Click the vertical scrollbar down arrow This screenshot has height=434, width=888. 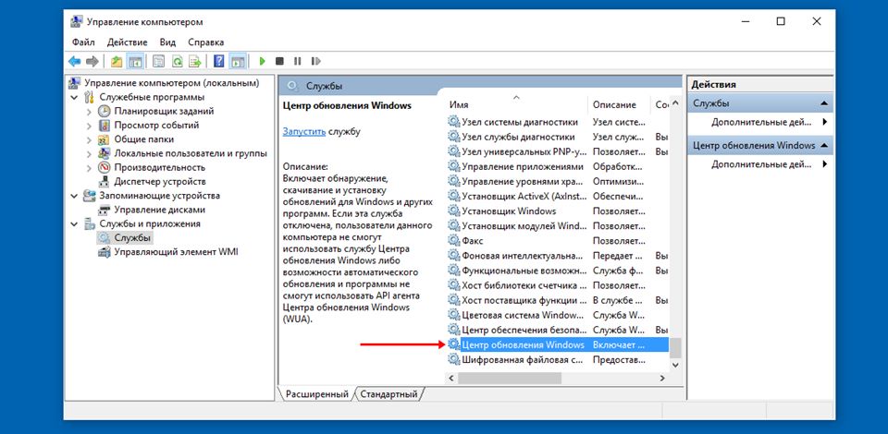[675, 365]
